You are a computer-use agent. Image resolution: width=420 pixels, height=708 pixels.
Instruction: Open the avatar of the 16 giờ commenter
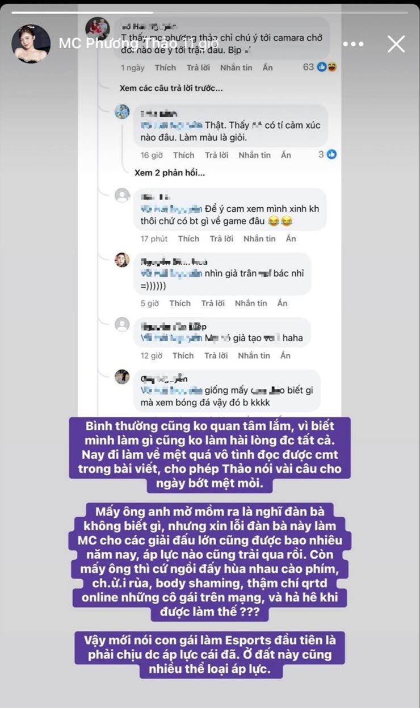pyautogui.click(x=122, y=111)
